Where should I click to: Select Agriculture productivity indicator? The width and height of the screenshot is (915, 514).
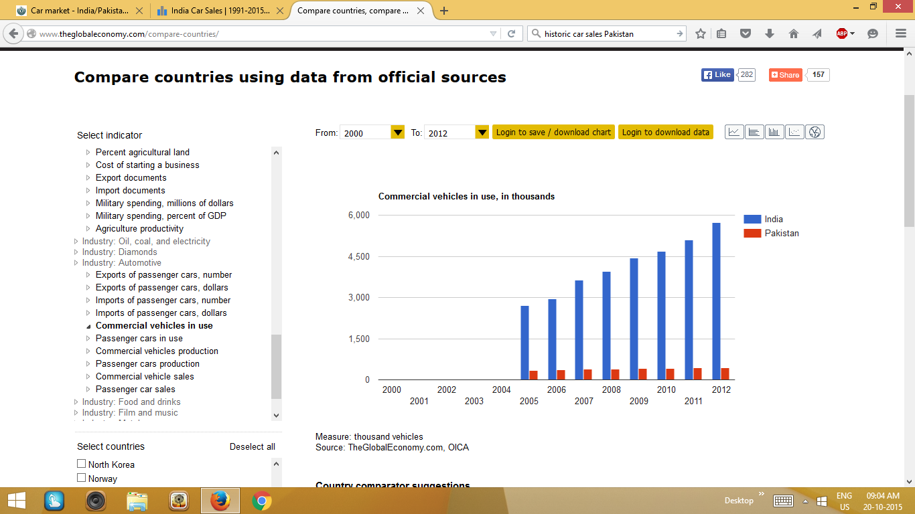click(139, 228)
